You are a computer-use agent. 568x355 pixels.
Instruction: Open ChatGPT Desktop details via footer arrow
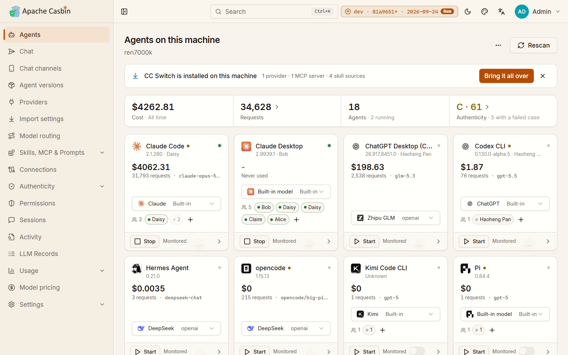tap(438, 241)
